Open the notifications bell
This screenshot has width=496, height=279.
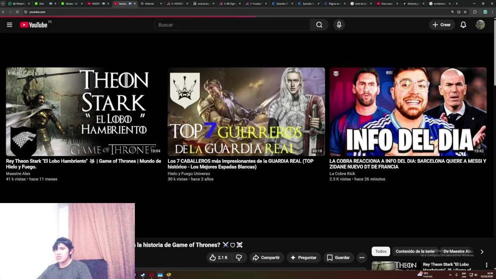point(463,25)
